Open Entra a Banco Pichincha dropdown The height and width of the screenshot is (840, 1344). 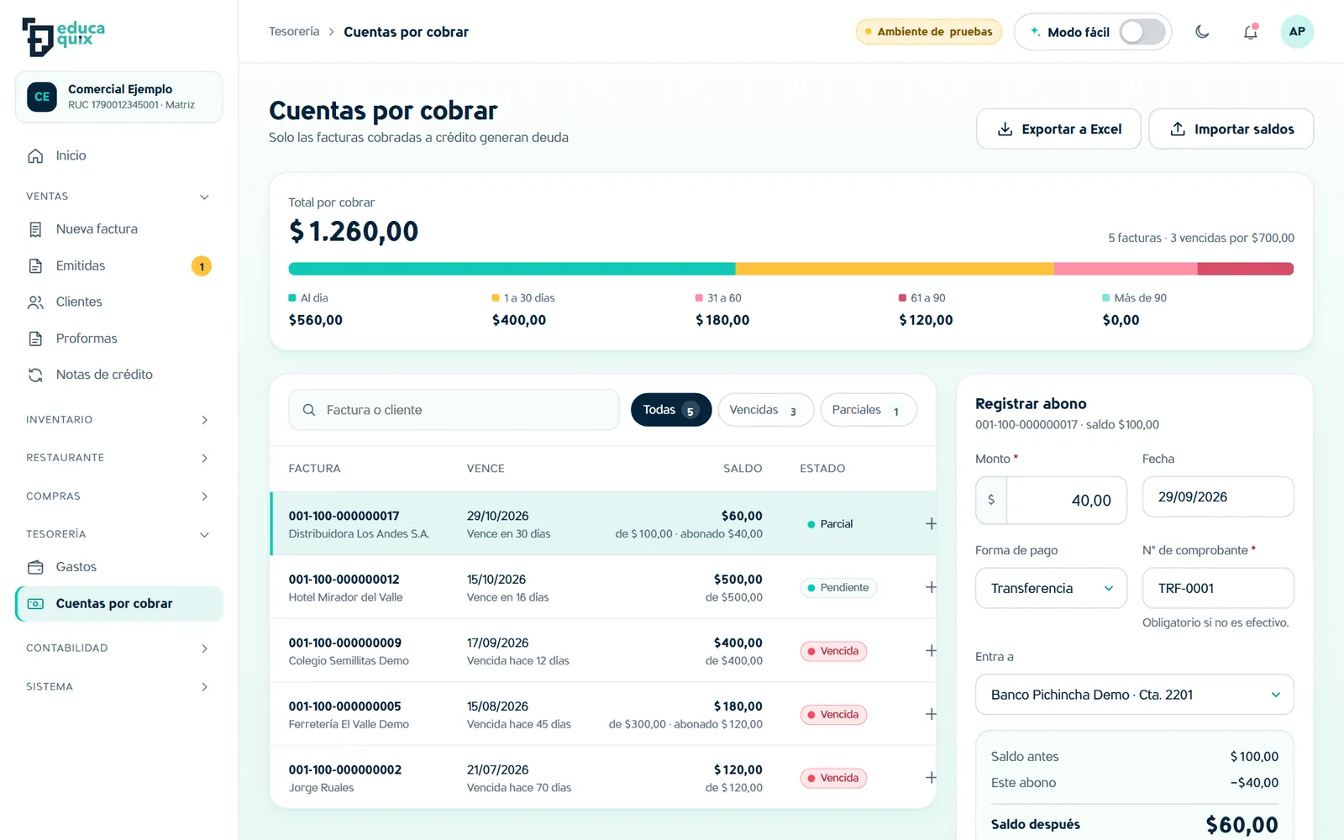pyautogui.click(x=1134, y=695)
